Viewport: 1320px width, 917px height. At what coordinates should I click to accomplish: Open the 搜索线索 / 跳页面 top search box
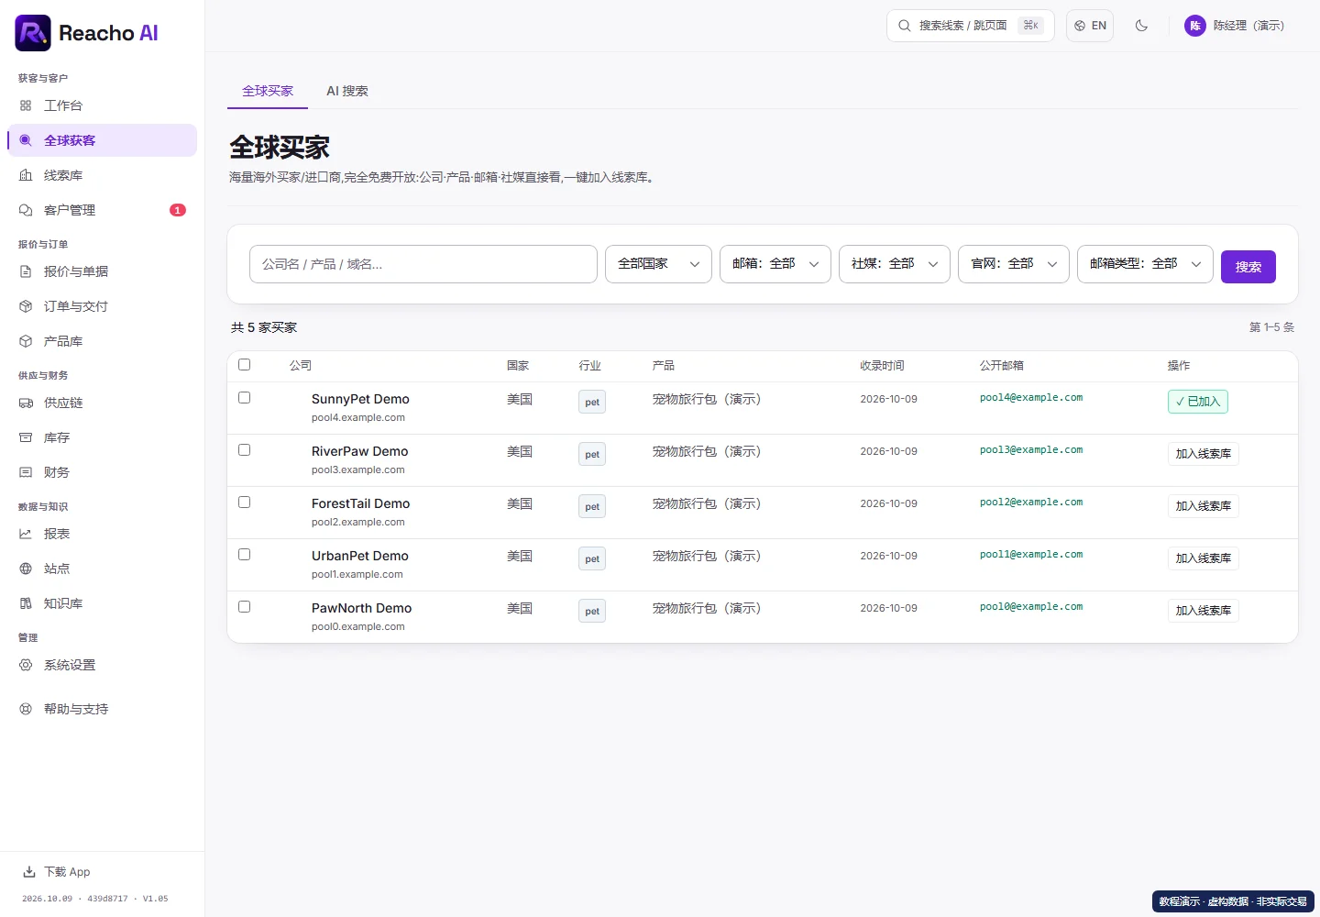[x=971, y=26]
